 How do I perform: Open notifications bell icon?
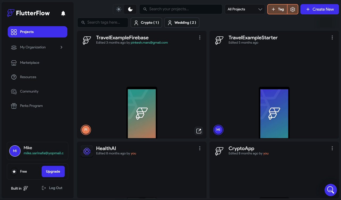(x=63, y=13)
